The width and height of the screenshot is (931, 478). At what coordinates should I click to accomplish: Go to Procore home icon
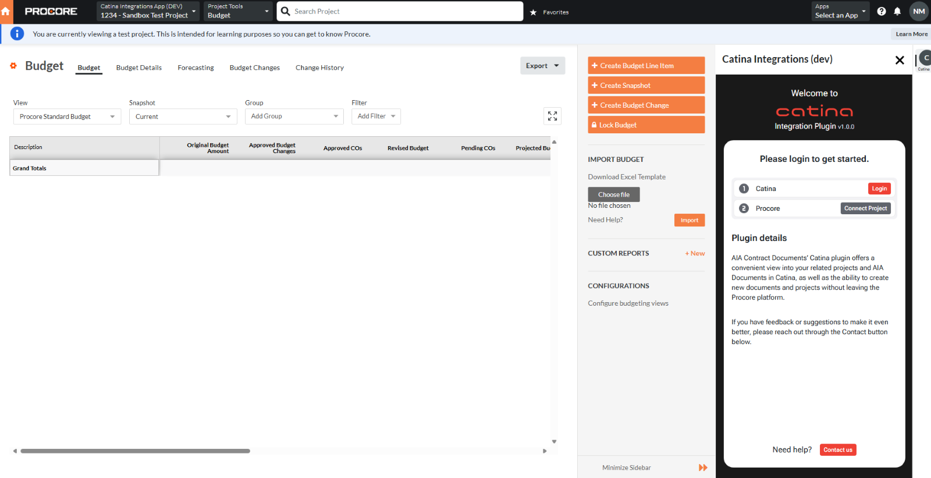coord(6,12)
